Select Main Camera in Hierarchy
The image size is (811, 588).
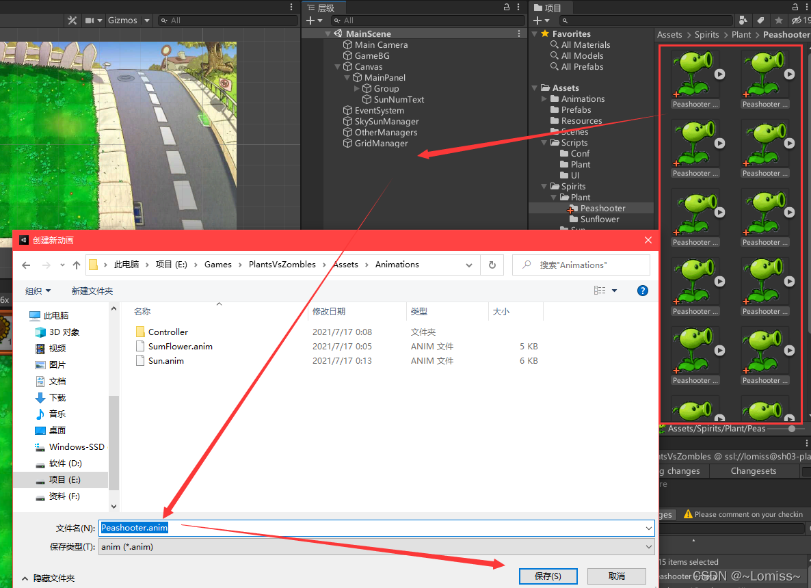pyautogui.click(x=381, y=44)
